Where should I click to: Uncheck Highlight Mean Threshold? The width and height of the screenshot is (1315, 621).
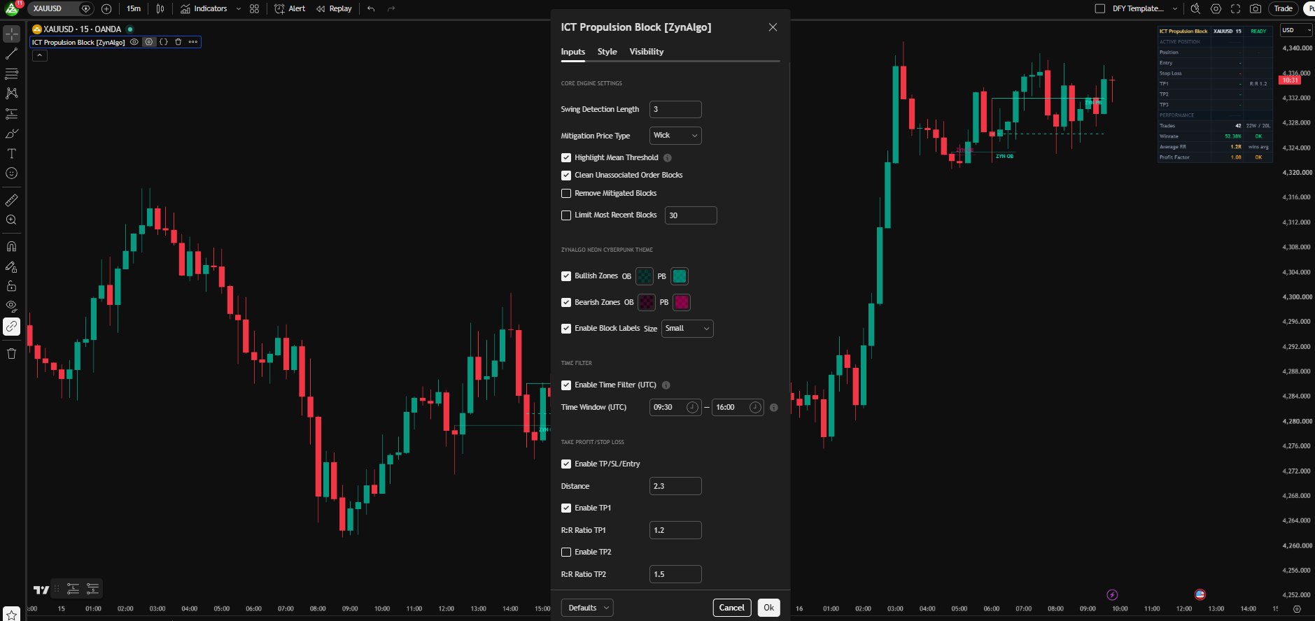coord(566,157)
